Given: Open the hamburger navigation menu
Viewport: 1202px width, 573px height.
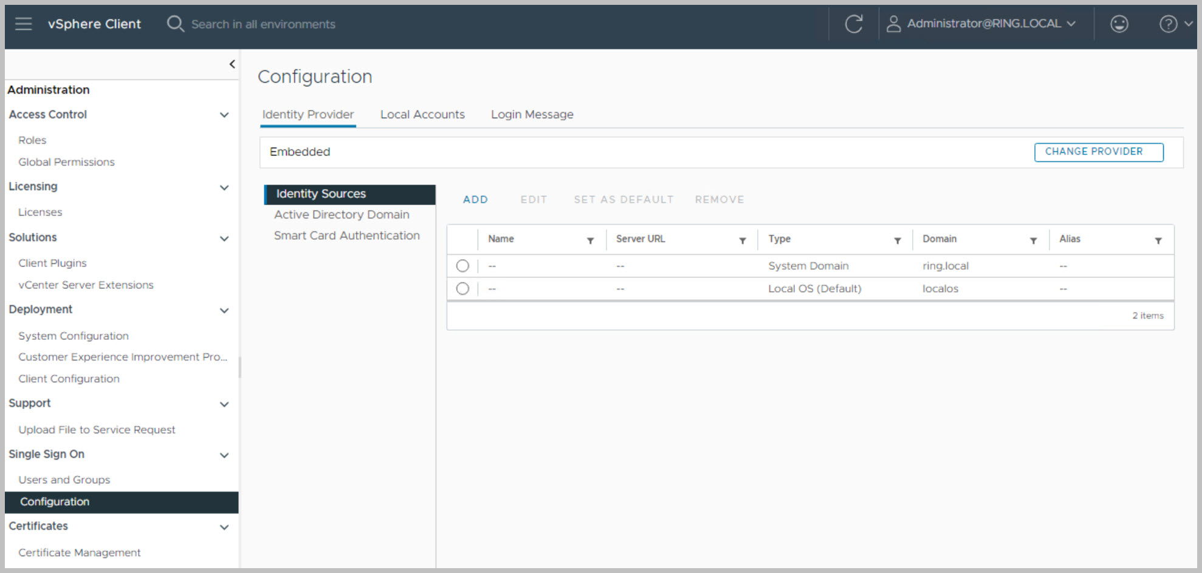Looking at the screenshot, I should (x=24, y=24).
